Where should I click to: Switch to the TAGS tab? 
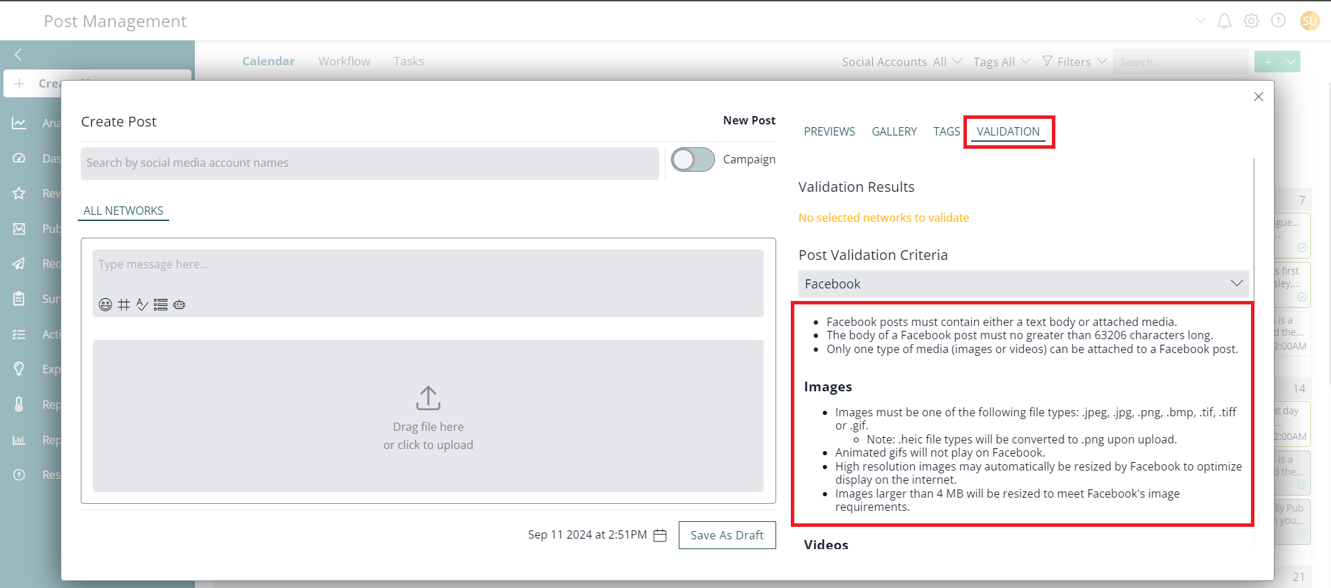pos(947,131)
